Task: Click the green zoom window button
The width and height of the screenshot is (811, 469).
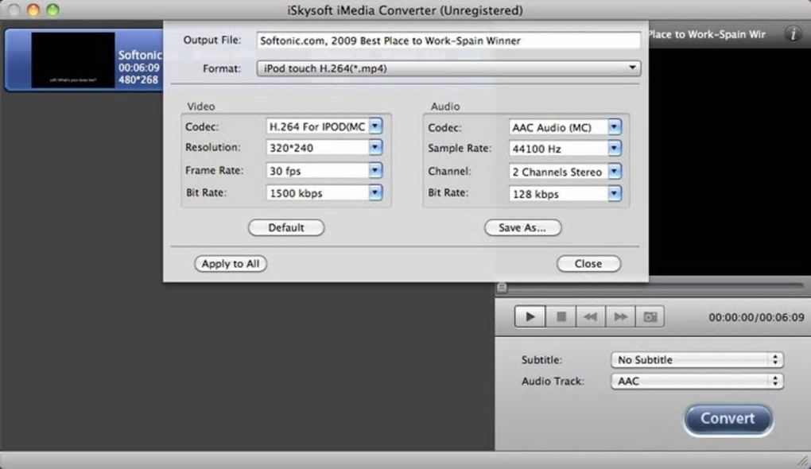Action: point(52,10)
